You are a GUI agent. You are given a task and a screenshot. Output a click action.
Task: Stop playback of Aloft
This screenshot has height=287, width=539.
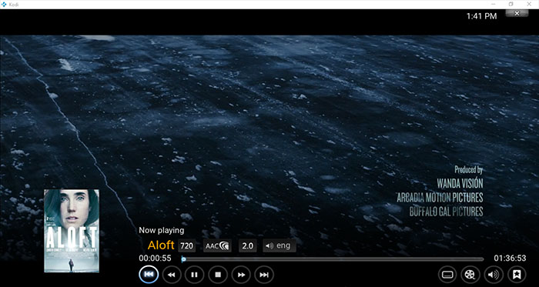point(218,275)
